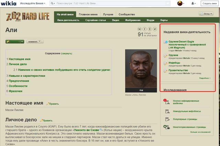Focus the wiki search input field
Image resolution: width=220 pixels, height=146 pixels.
click(x=110, y=3)
